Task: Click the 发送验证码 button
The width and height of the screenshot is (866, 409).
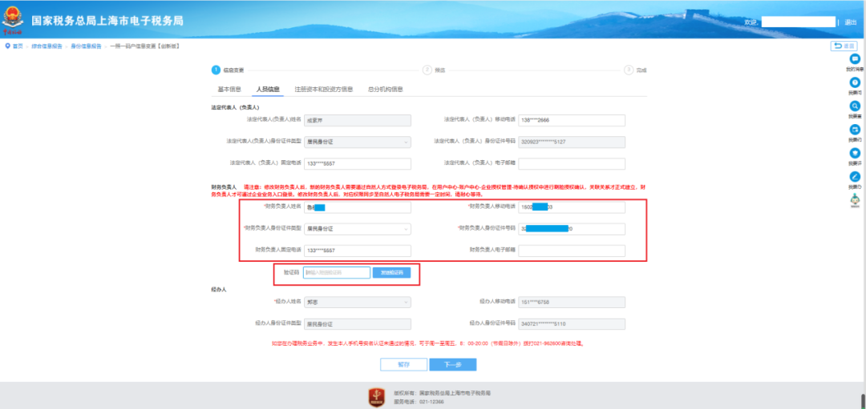Action: point(391,272)
